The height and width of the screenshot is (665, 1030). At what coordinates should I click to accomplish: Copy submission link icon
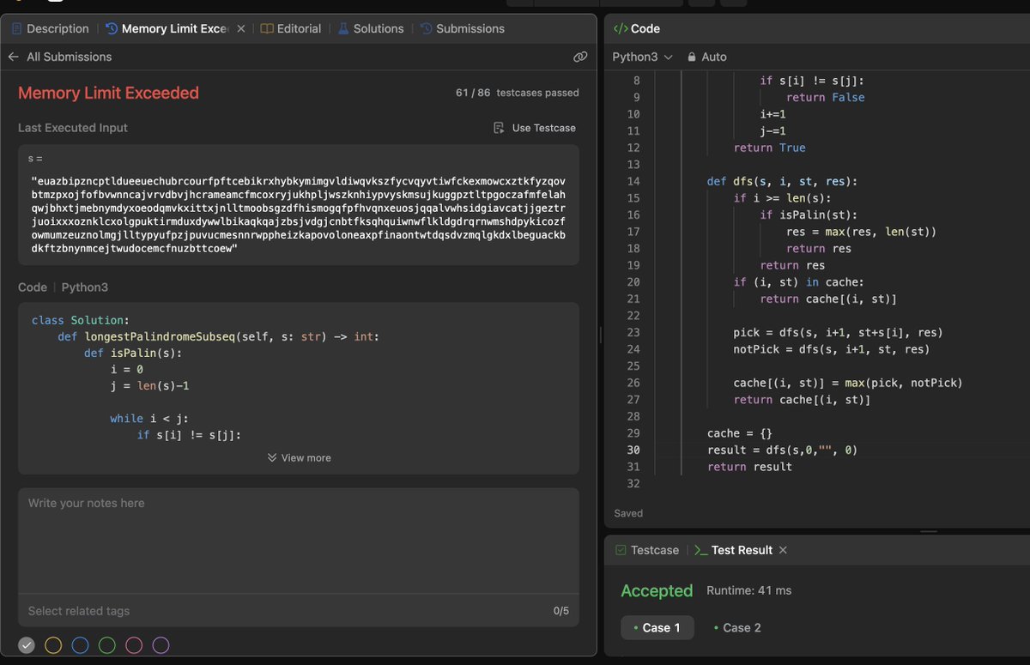[580, 57]
